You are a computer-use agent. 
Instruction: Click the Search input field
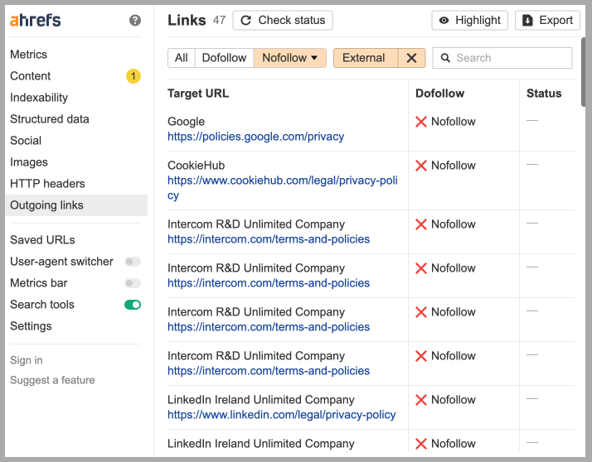point(502,58)
